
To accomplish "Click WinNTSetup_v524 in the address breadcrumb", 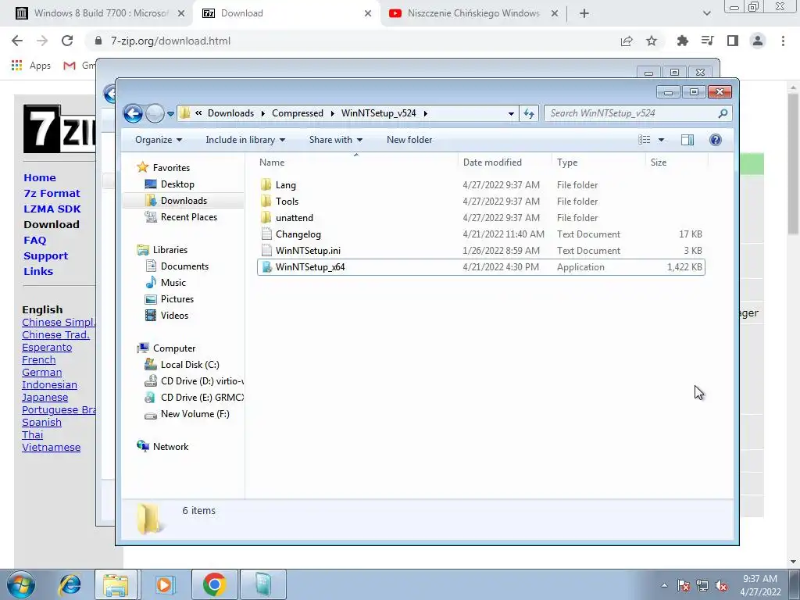I will 379,113.
